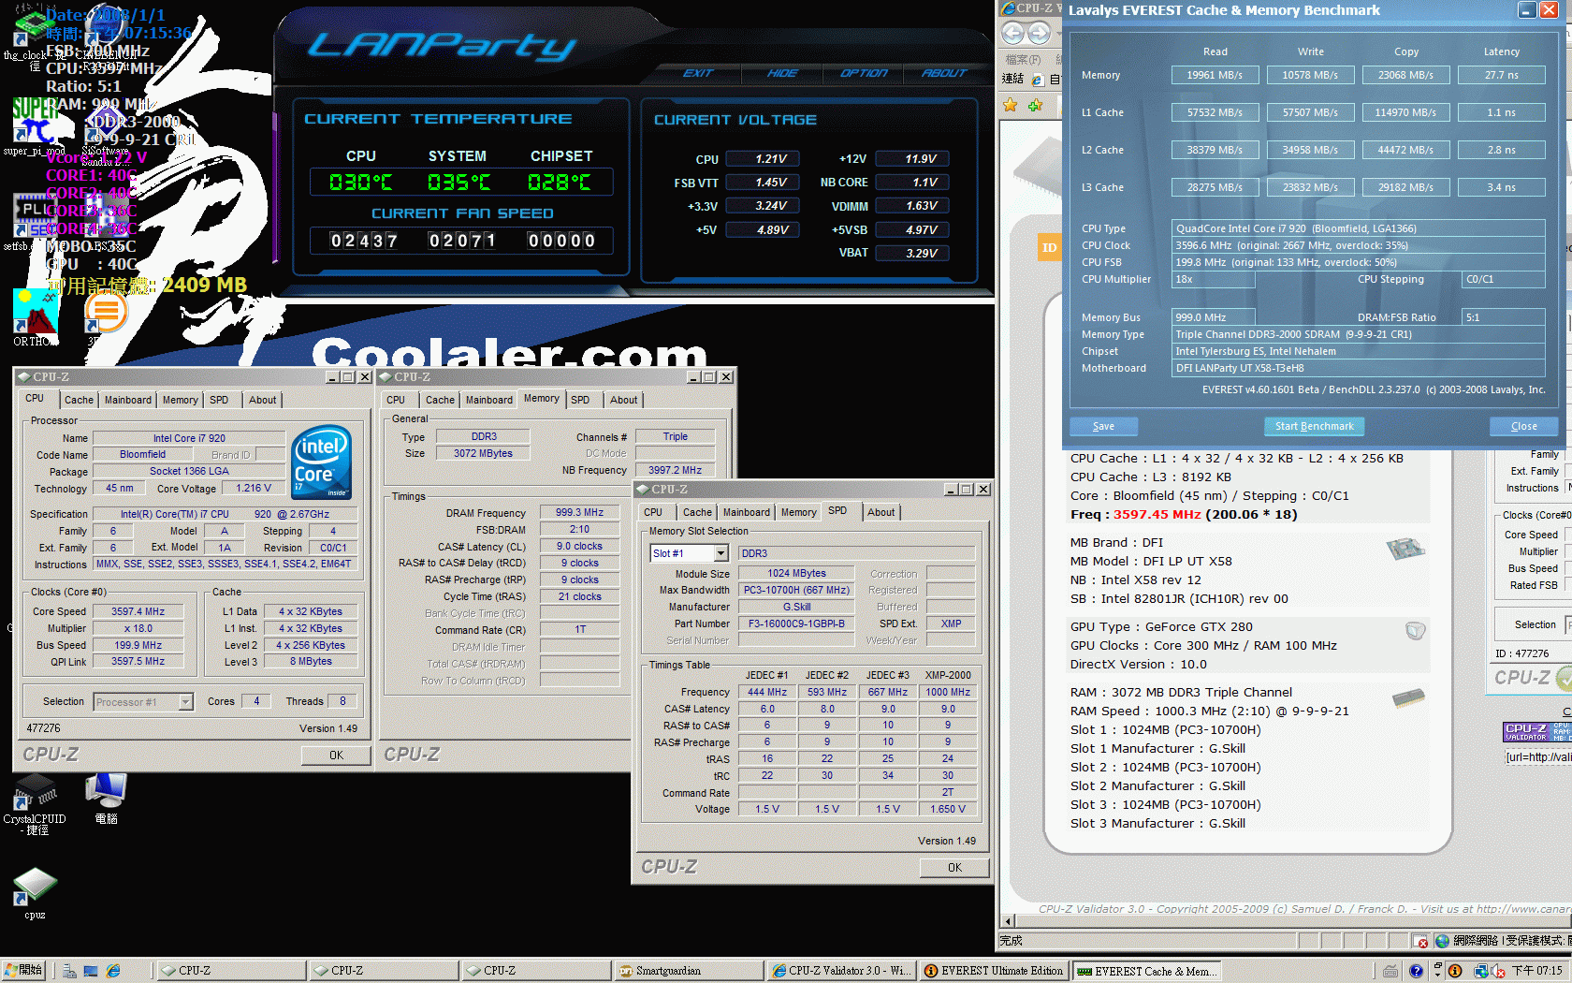Image resolution: width=1572 pixels, height=983 pixels.
Task: Click the RAM module image in validator page
Action: click(1408, 698)
